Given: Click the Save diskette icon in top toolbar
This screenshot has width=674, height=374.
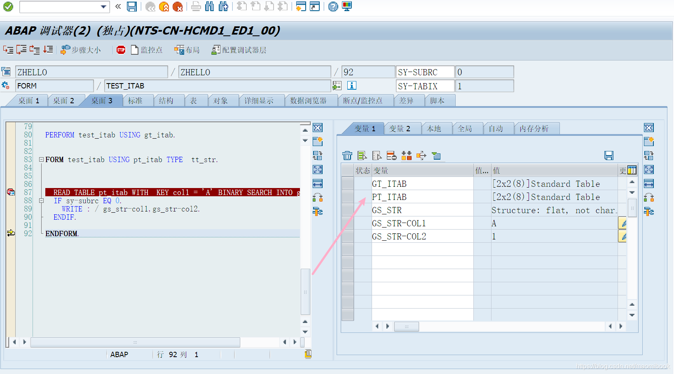Looking at the screenshot, I should 131,7.
